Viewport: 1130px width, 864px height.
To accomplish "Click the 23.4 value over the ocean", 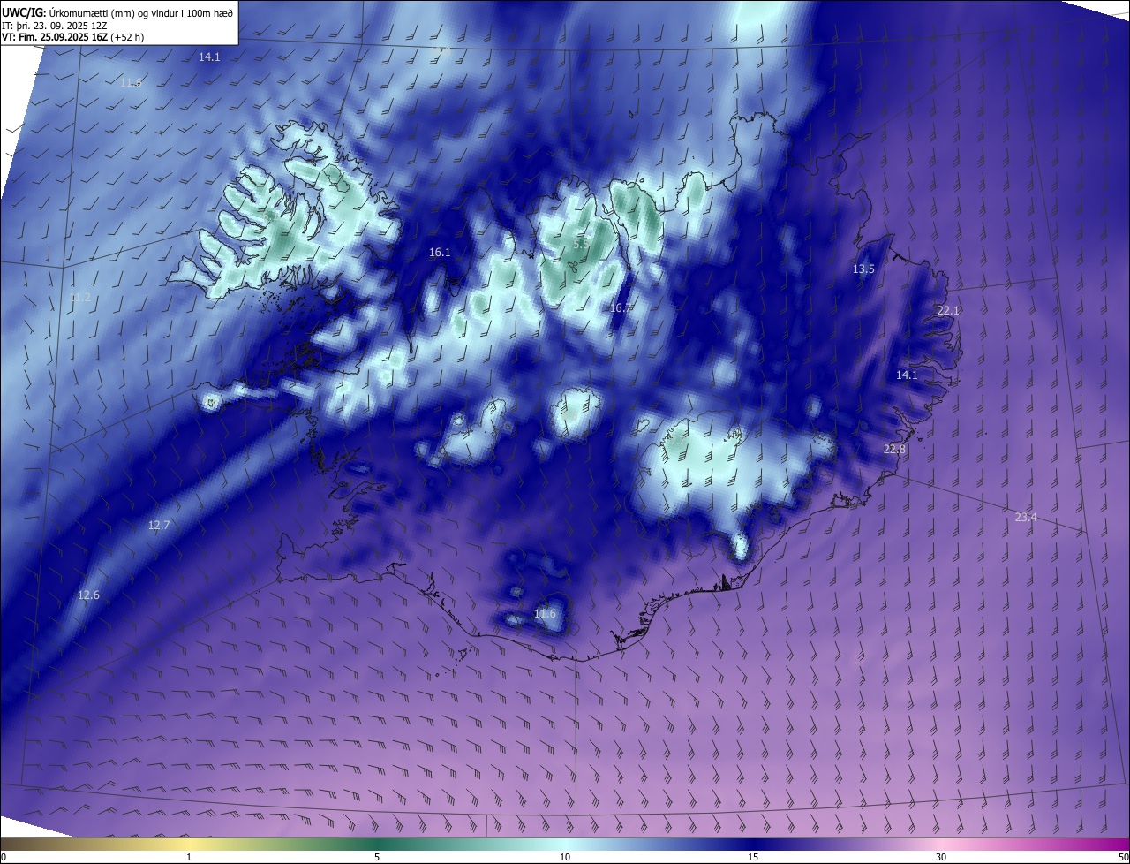I will (x=1026, y=518).
